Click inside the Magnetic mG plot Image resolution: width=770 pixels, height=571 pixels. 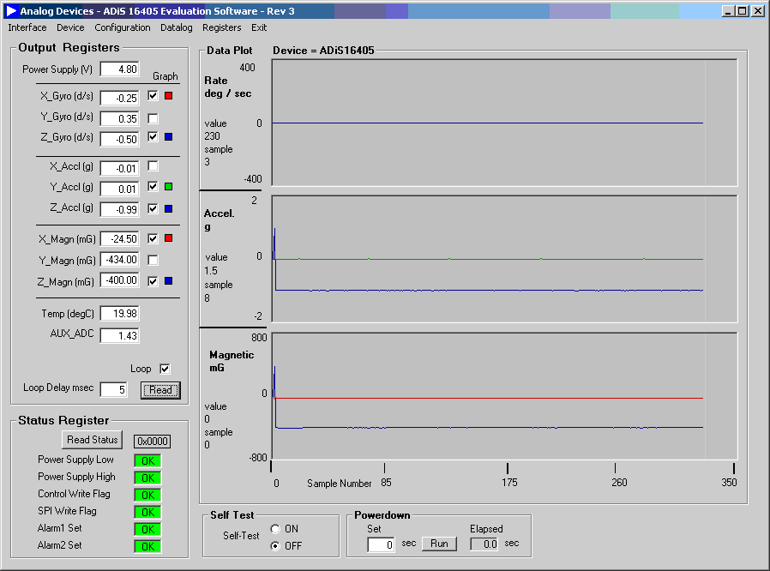tap(504, 396)
